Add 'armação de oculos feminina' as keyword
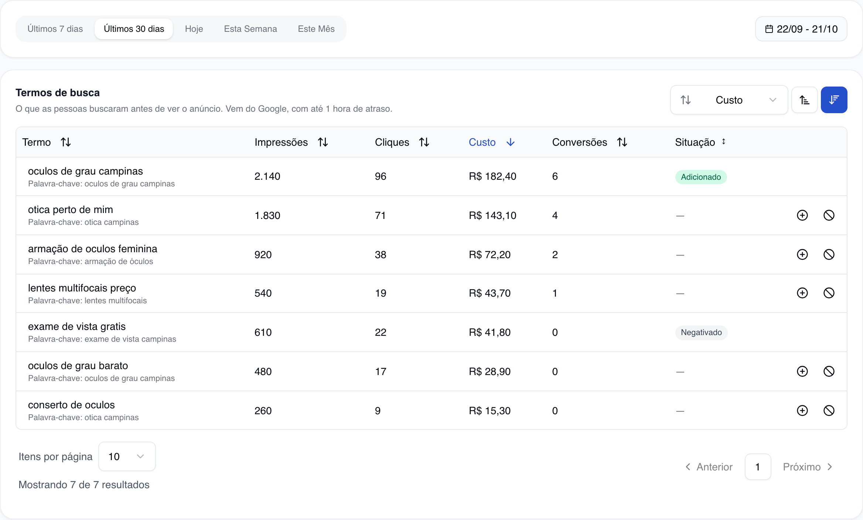Viewport: 863px width, 520px height. click(802, 254)
